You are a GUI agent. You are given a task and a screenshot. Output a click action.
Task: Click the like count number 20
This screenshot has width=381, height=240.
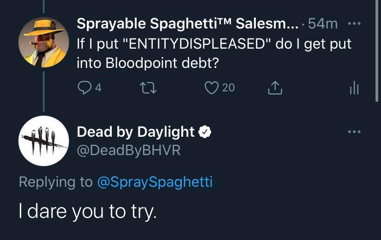point(228,87)
